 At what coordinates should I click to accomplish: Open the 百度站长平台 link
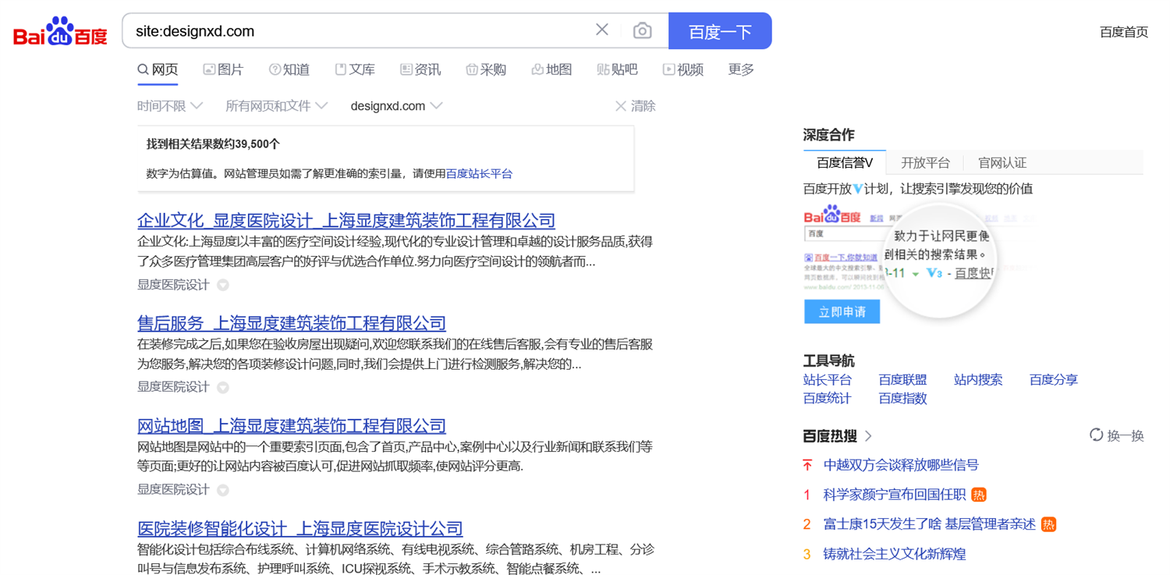[479, 174]
